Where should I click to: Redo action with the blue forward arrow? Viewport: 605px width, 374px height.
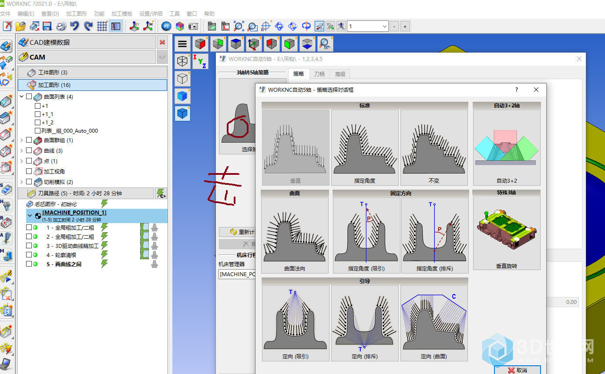[x=88, y=26]
